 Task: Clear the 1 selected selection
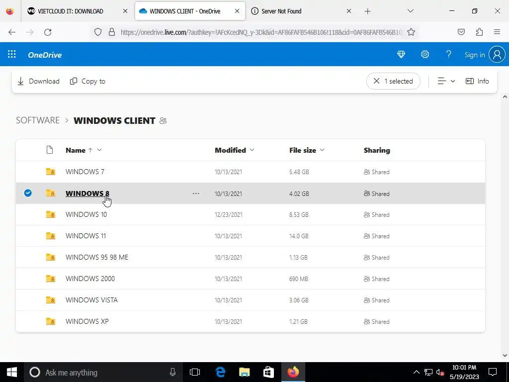click(x=393, y=81)
